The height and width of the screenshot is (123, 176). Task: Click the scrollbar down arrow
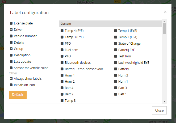click(x=165, y=101)
